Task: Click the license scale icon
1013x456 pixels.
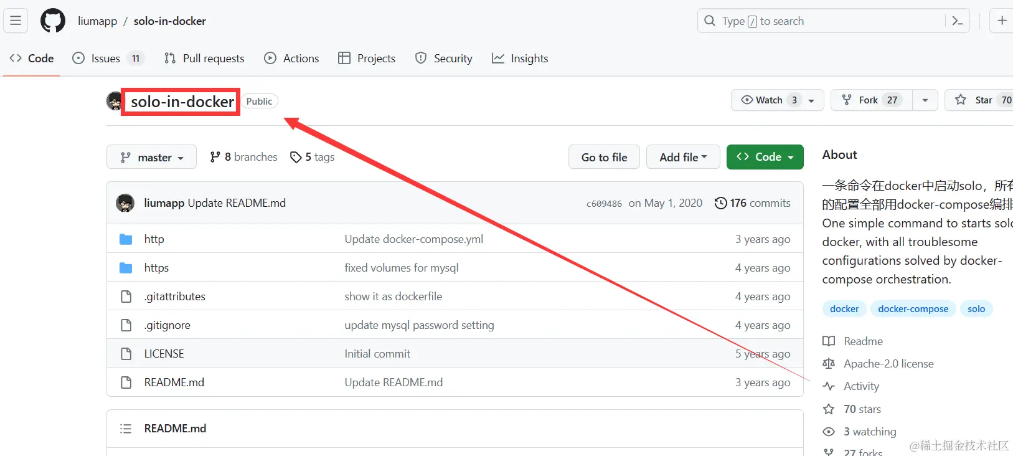Action: click(x=829, y=364)
